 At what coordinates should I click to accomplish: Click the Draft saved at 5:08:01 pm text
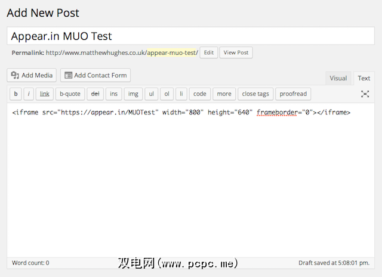click(x=334, y=263)
